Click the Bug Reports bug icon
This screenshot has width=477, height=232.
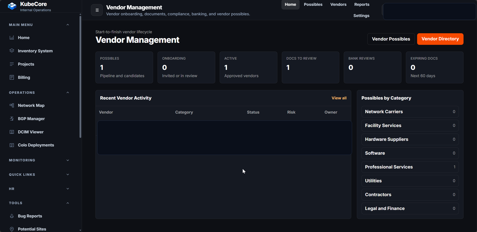coord(12,216)
